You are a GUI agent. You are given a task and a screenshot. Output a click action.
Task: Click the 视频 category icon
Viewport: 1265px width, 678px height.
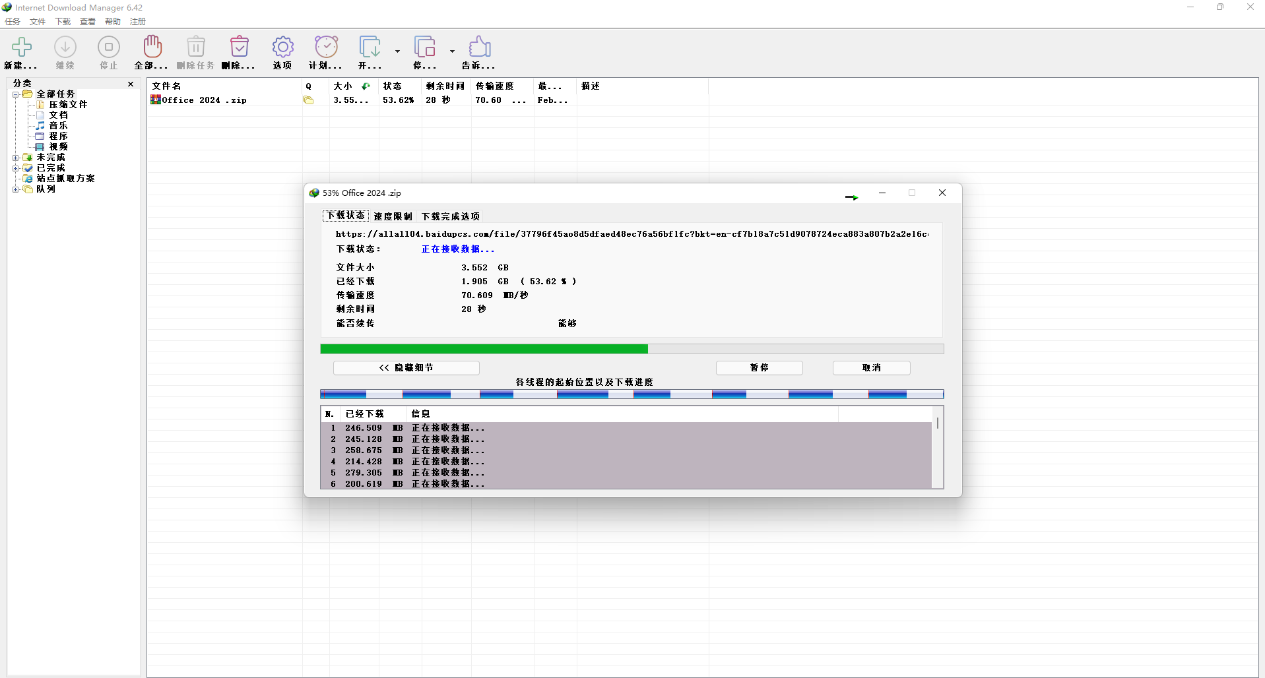point(40,146)
